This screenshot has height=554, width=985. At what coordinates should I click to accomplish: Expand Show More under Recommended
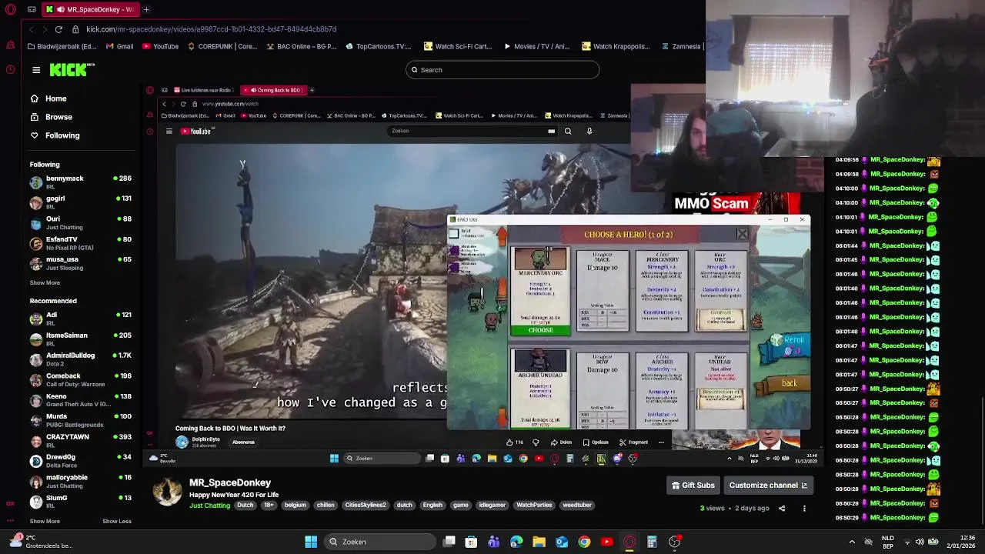pos(45,521)
